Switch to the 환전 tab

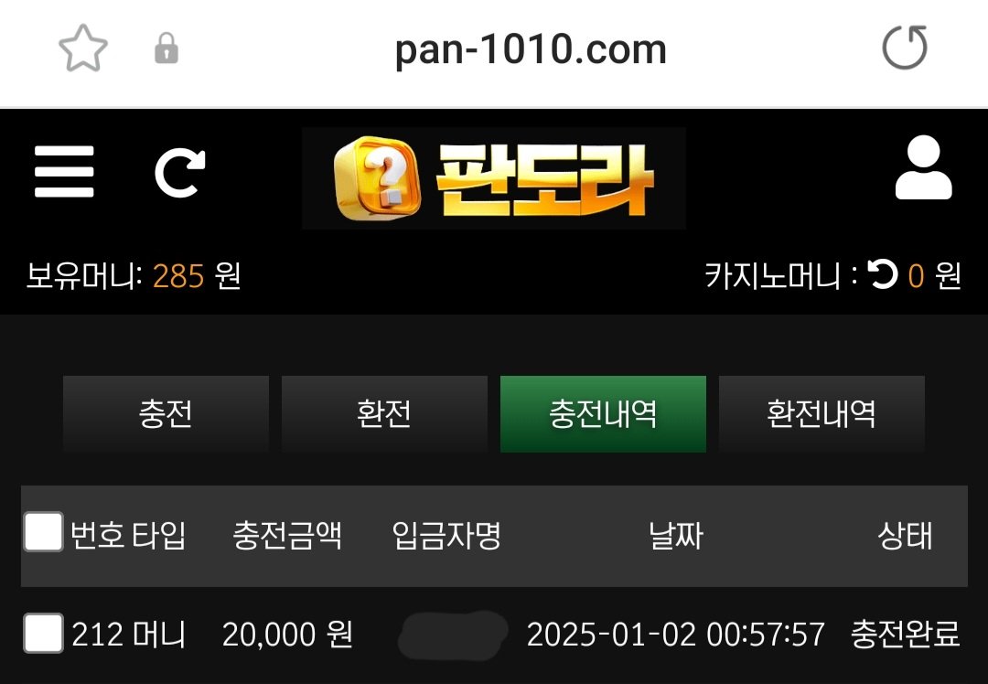coord(384,414)
